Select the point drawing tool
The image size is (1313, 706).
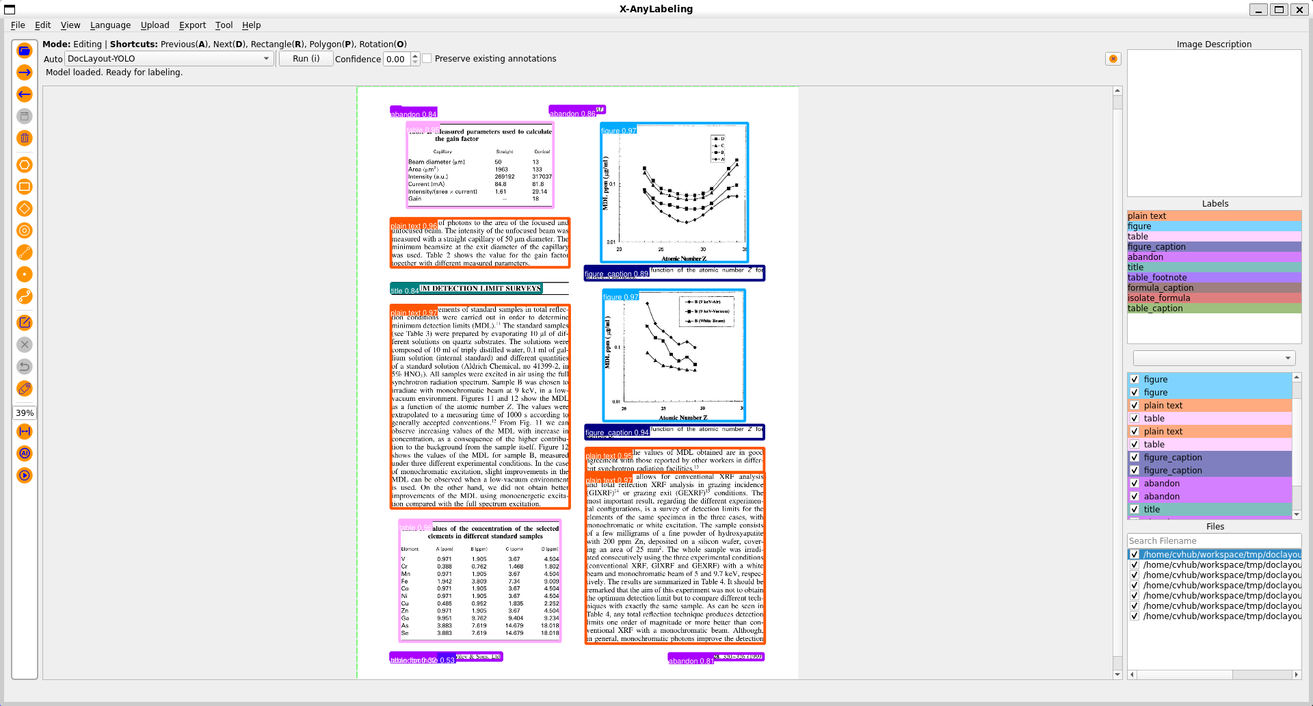(x=25, y=274)
